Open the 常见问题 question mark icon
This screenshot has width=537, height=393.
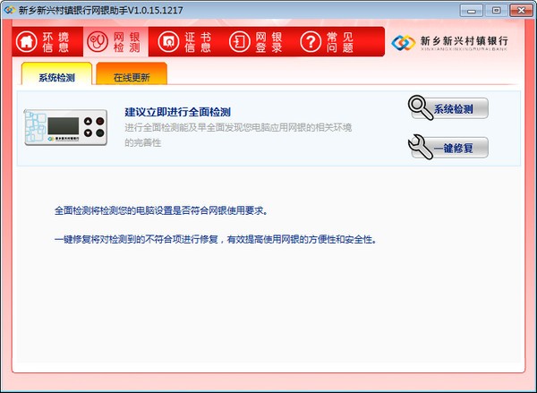[311, 42]
